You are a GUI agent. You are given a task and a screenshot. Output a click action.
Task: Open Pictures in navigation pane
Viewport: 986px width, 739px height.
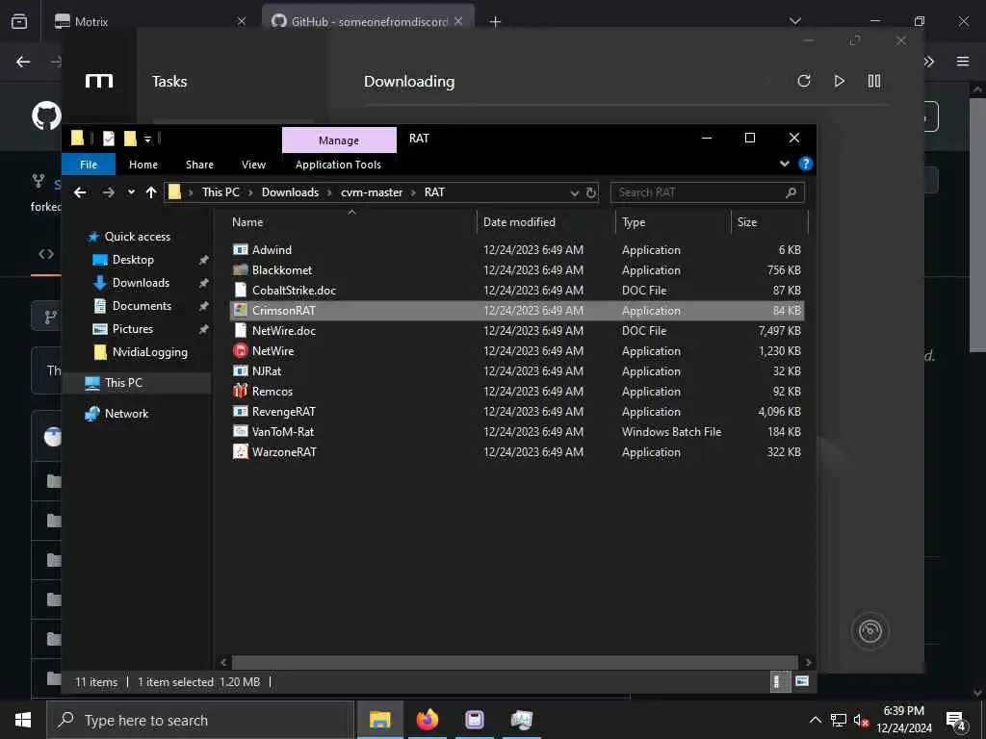[133, 329]
